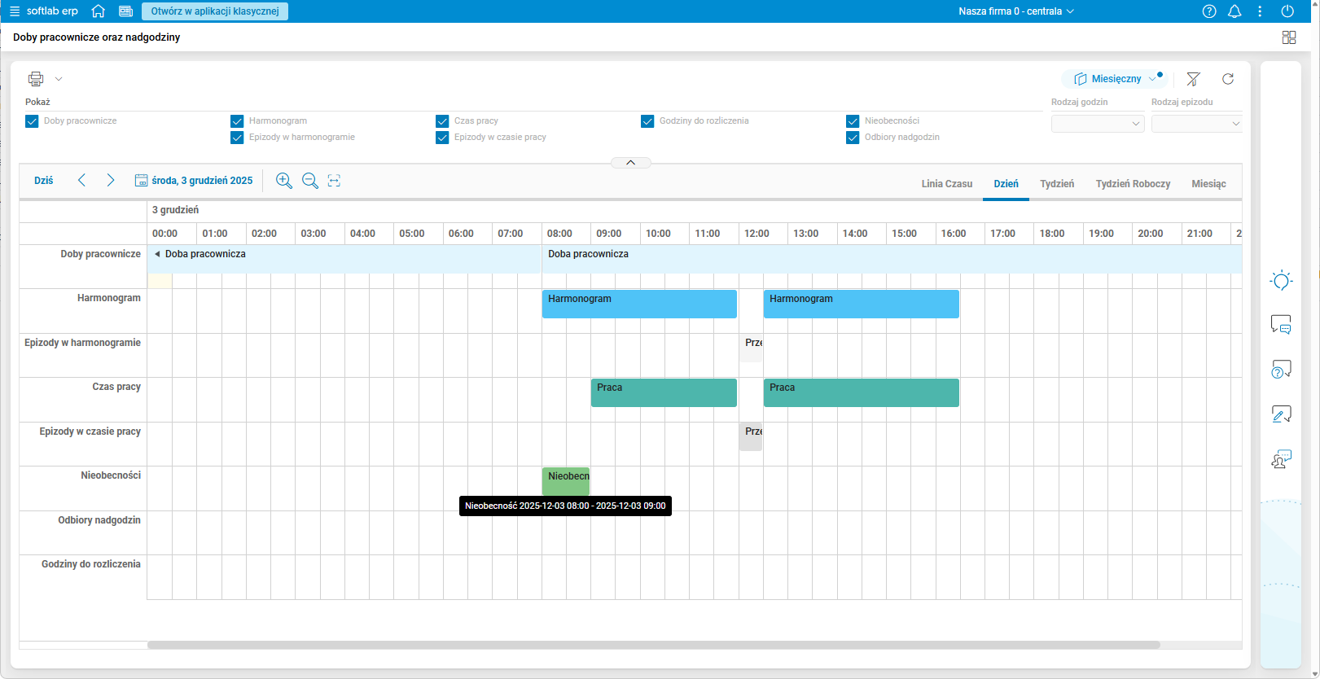Select the green Nieobecność block

(x=566, y=481)
